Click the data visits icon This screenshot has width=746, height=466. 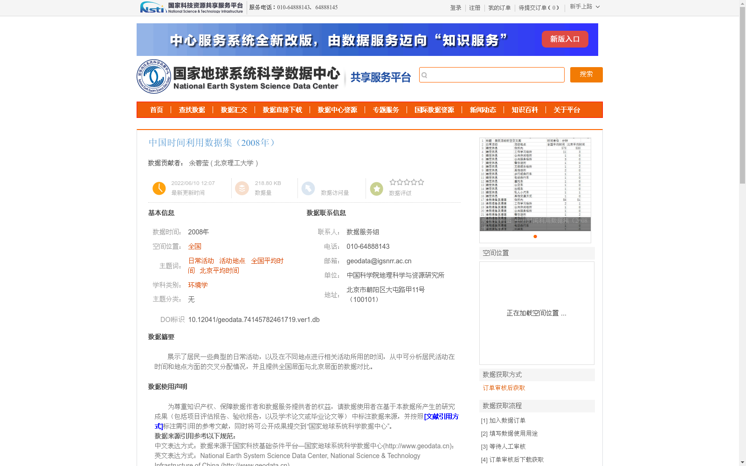click(308, 188)
